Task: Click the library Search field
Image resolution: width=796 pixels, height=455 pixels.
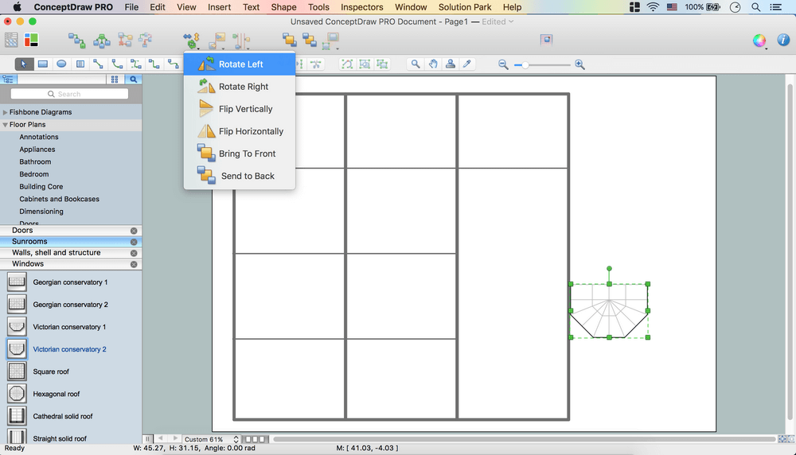Action: pyautogui.click(x=69, y=94)
